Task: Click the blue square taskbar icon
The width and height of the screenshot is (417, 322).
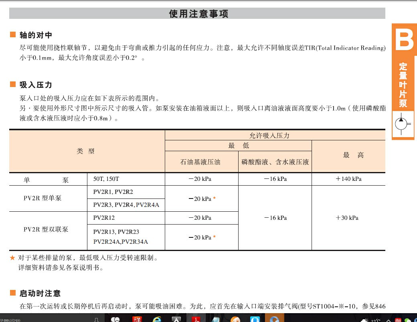Action: [x=255, y=319]
